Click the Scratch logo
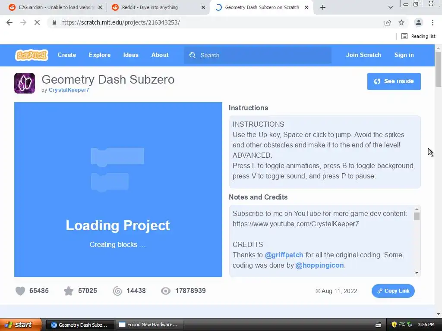The image size is (442, 331). click(32, 55)
